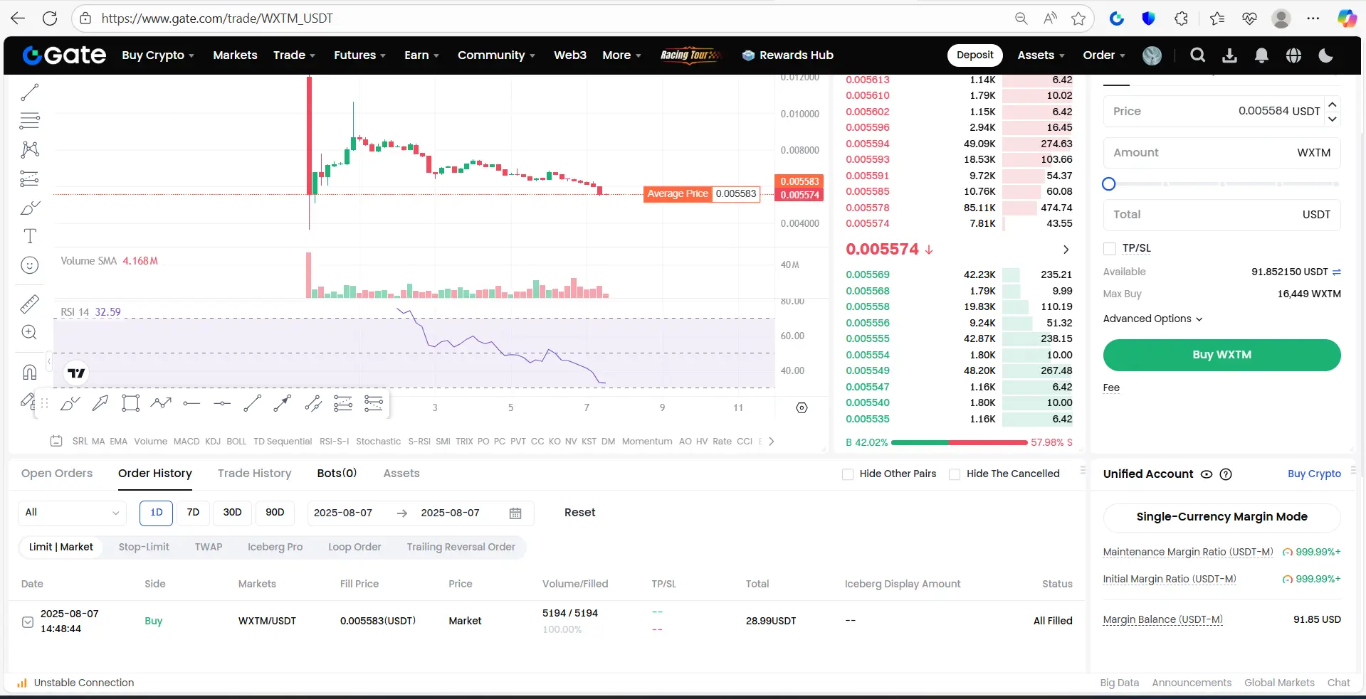Screen dimensions: 1366x699
Task: Open the indicator list calendar icon
Action: 56,441
